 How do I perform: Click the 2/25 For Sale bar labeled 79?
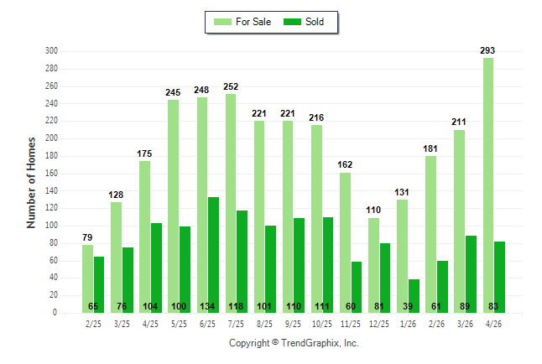point(88,279)
